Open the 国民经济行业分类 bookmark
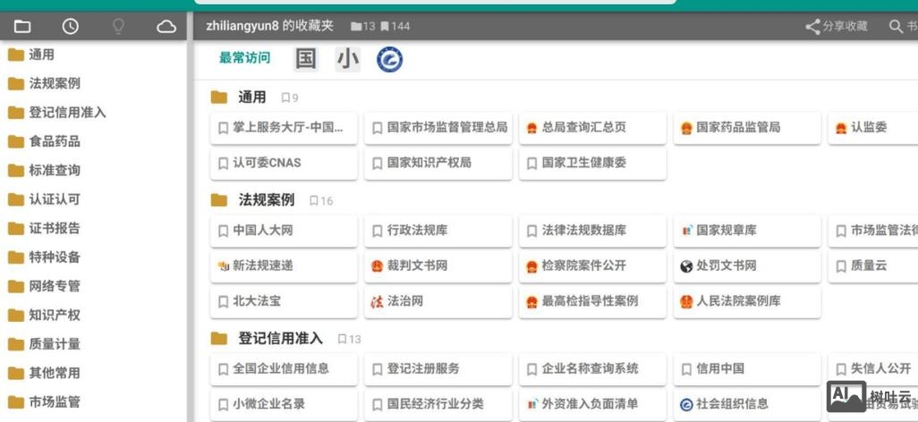Image resolution: width=918 pixels, height=422 pixels. click(x=438, y=405)
